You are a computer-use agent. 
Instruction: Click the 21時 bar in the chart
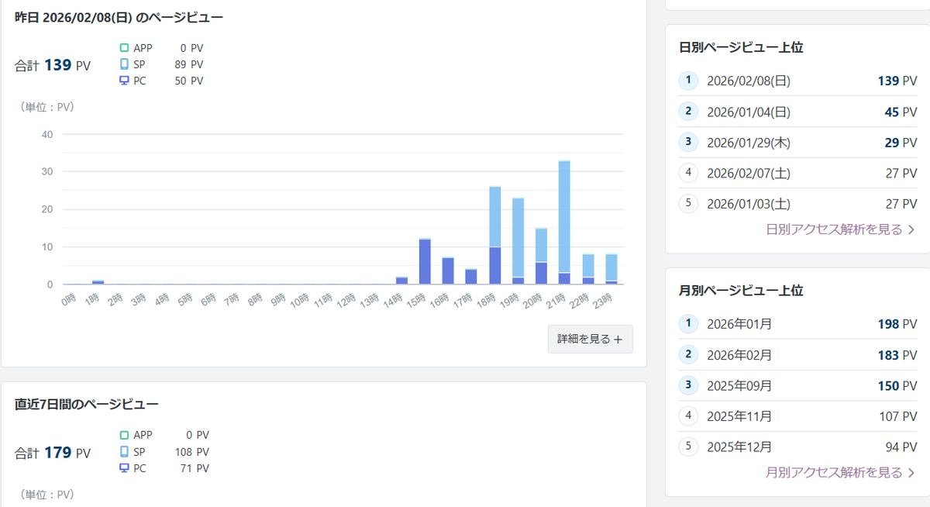(564, 222)
